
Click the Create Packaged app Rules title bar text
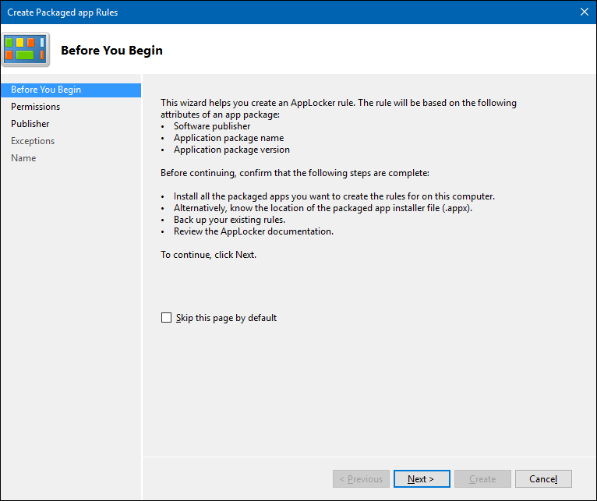click(x=63, y=12)
